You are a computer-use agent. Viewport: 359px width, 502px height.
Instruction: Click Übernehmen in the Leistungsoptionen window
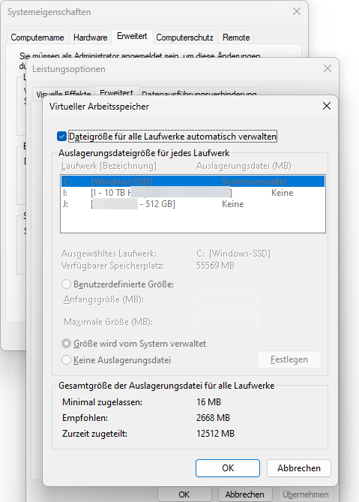(306, 494)
